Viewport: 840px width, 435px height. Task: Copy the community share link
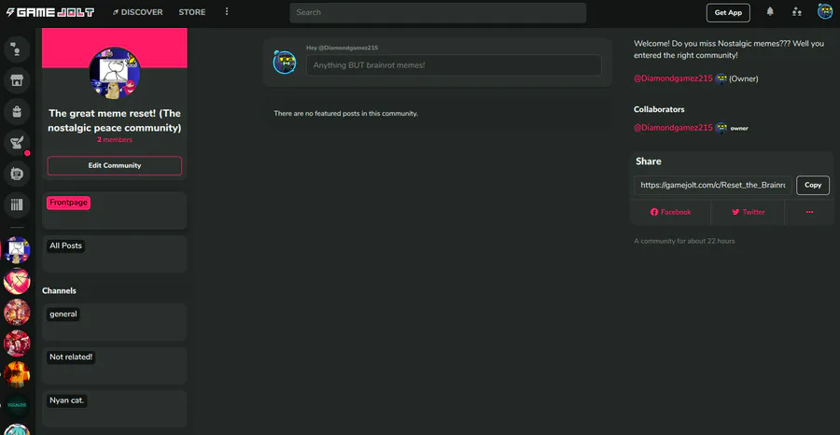point(813,185)
